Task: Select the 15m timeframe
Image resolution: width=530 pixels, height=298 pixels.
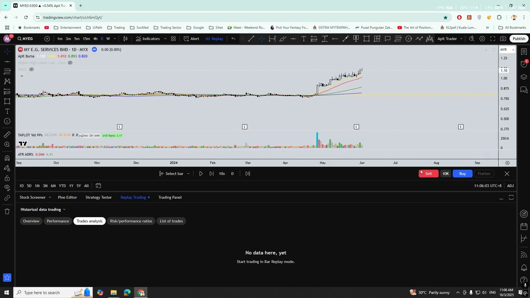Action: point(86,38)
